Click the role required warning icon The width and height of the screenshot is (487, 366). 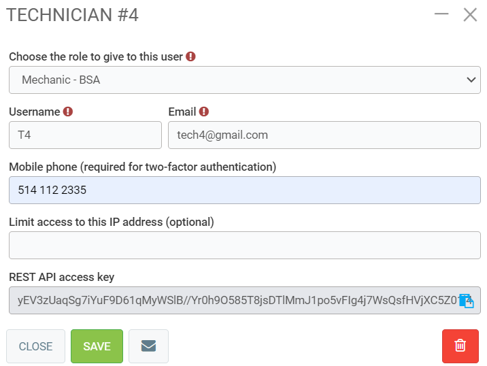190,56
